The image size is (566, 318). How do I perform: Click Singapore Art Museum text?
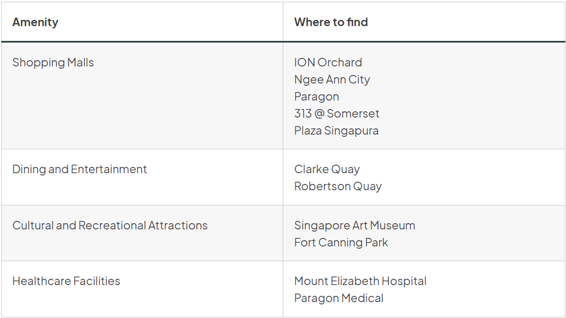[355, 225]
